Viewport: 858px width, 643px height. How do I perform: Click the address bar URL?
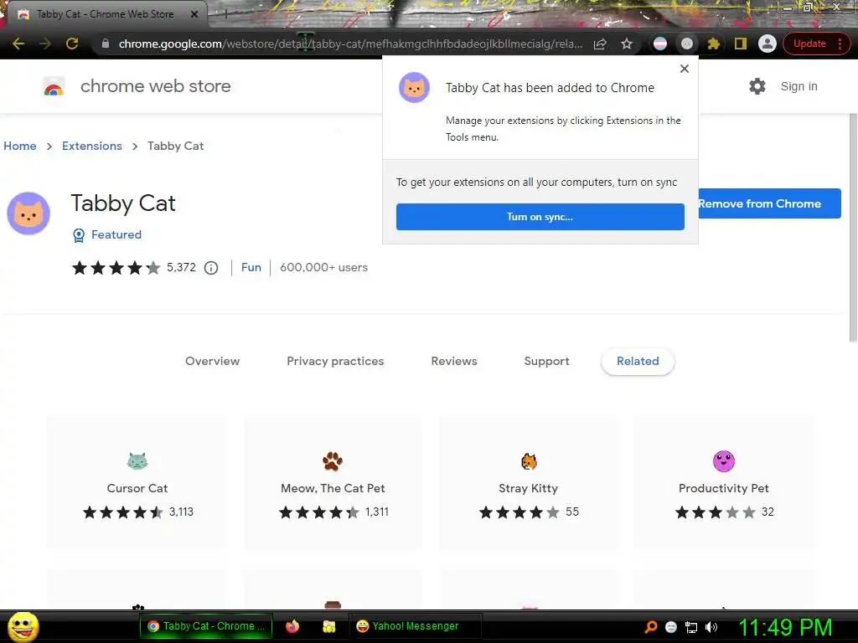tap(350, 44)
